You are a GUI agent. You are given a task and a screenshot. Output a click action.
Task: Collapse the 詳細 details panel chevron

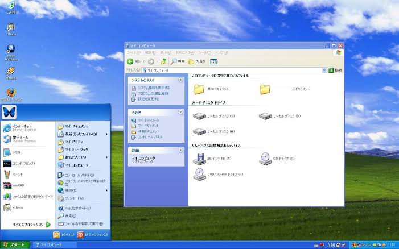(x=180, y=150)
